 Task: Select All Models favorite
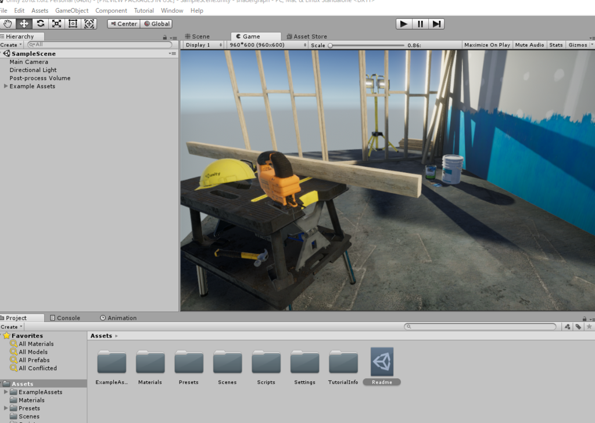(x=33, y=352)
